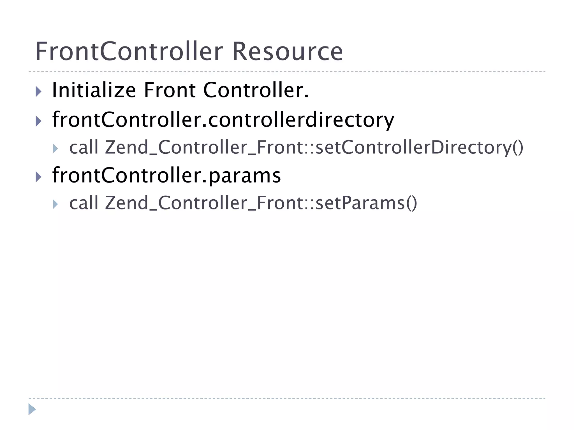Click the word Initialize in the first bullet

pos(94,90)
